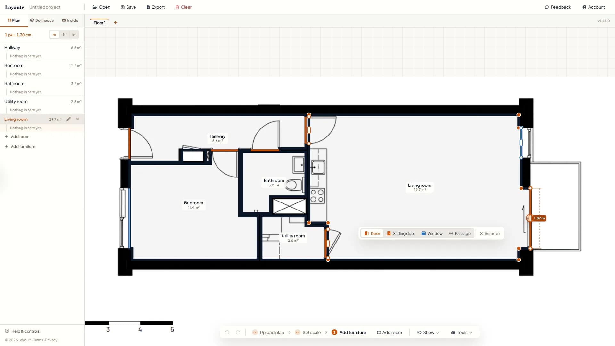This screenshot has width=615, height=346.
Task: Select Utility room in the room list
Action: point(42,101)
